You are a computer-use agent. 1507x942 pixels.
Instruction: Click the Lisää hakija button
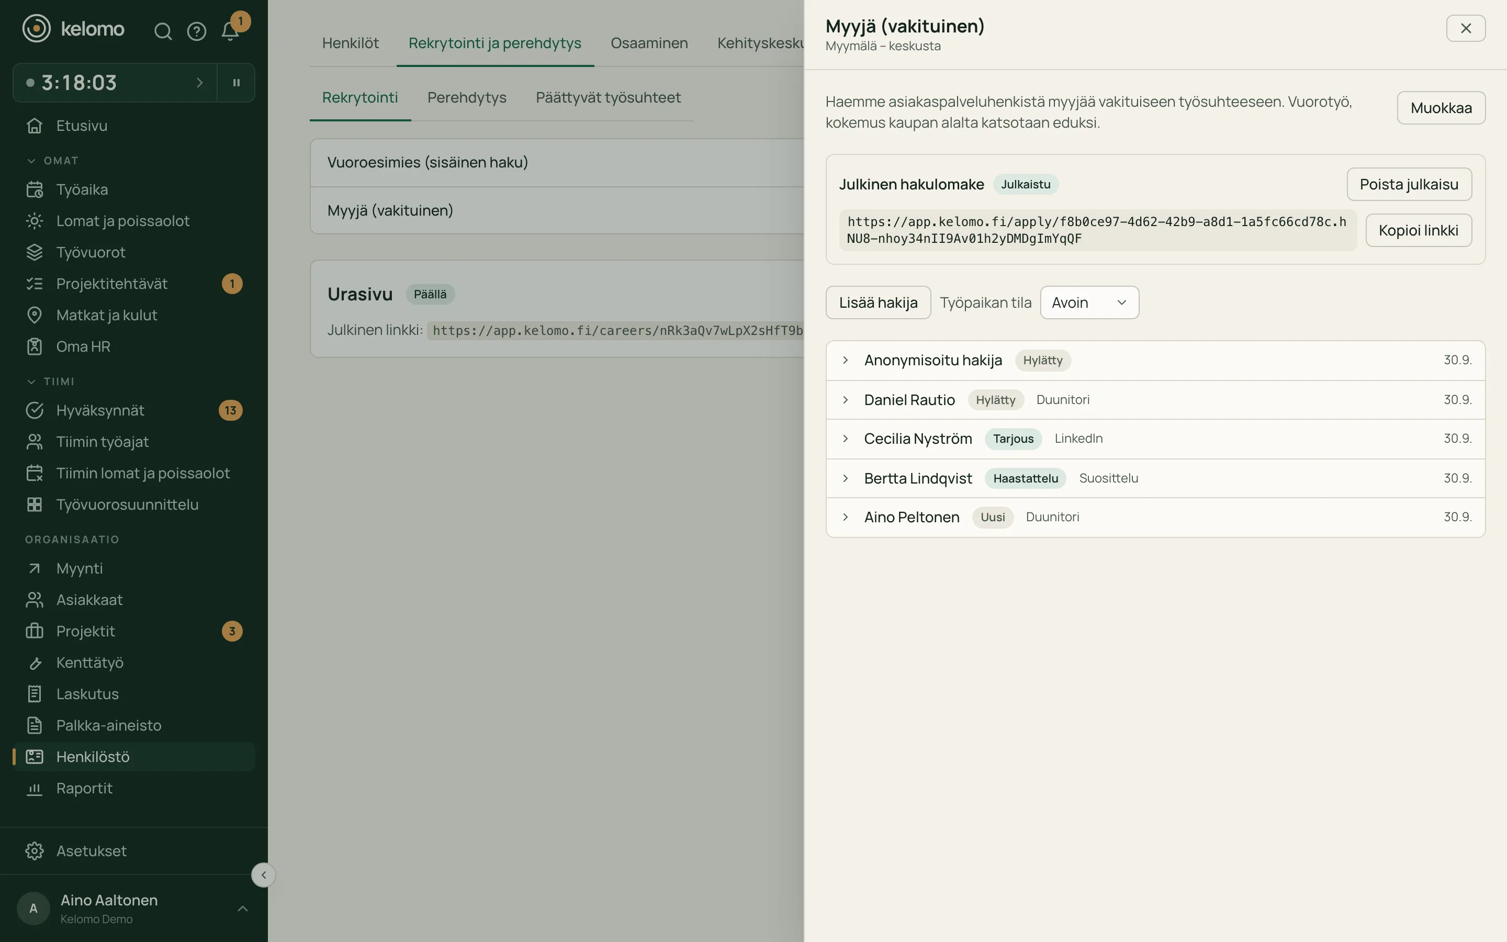point(878,303)
